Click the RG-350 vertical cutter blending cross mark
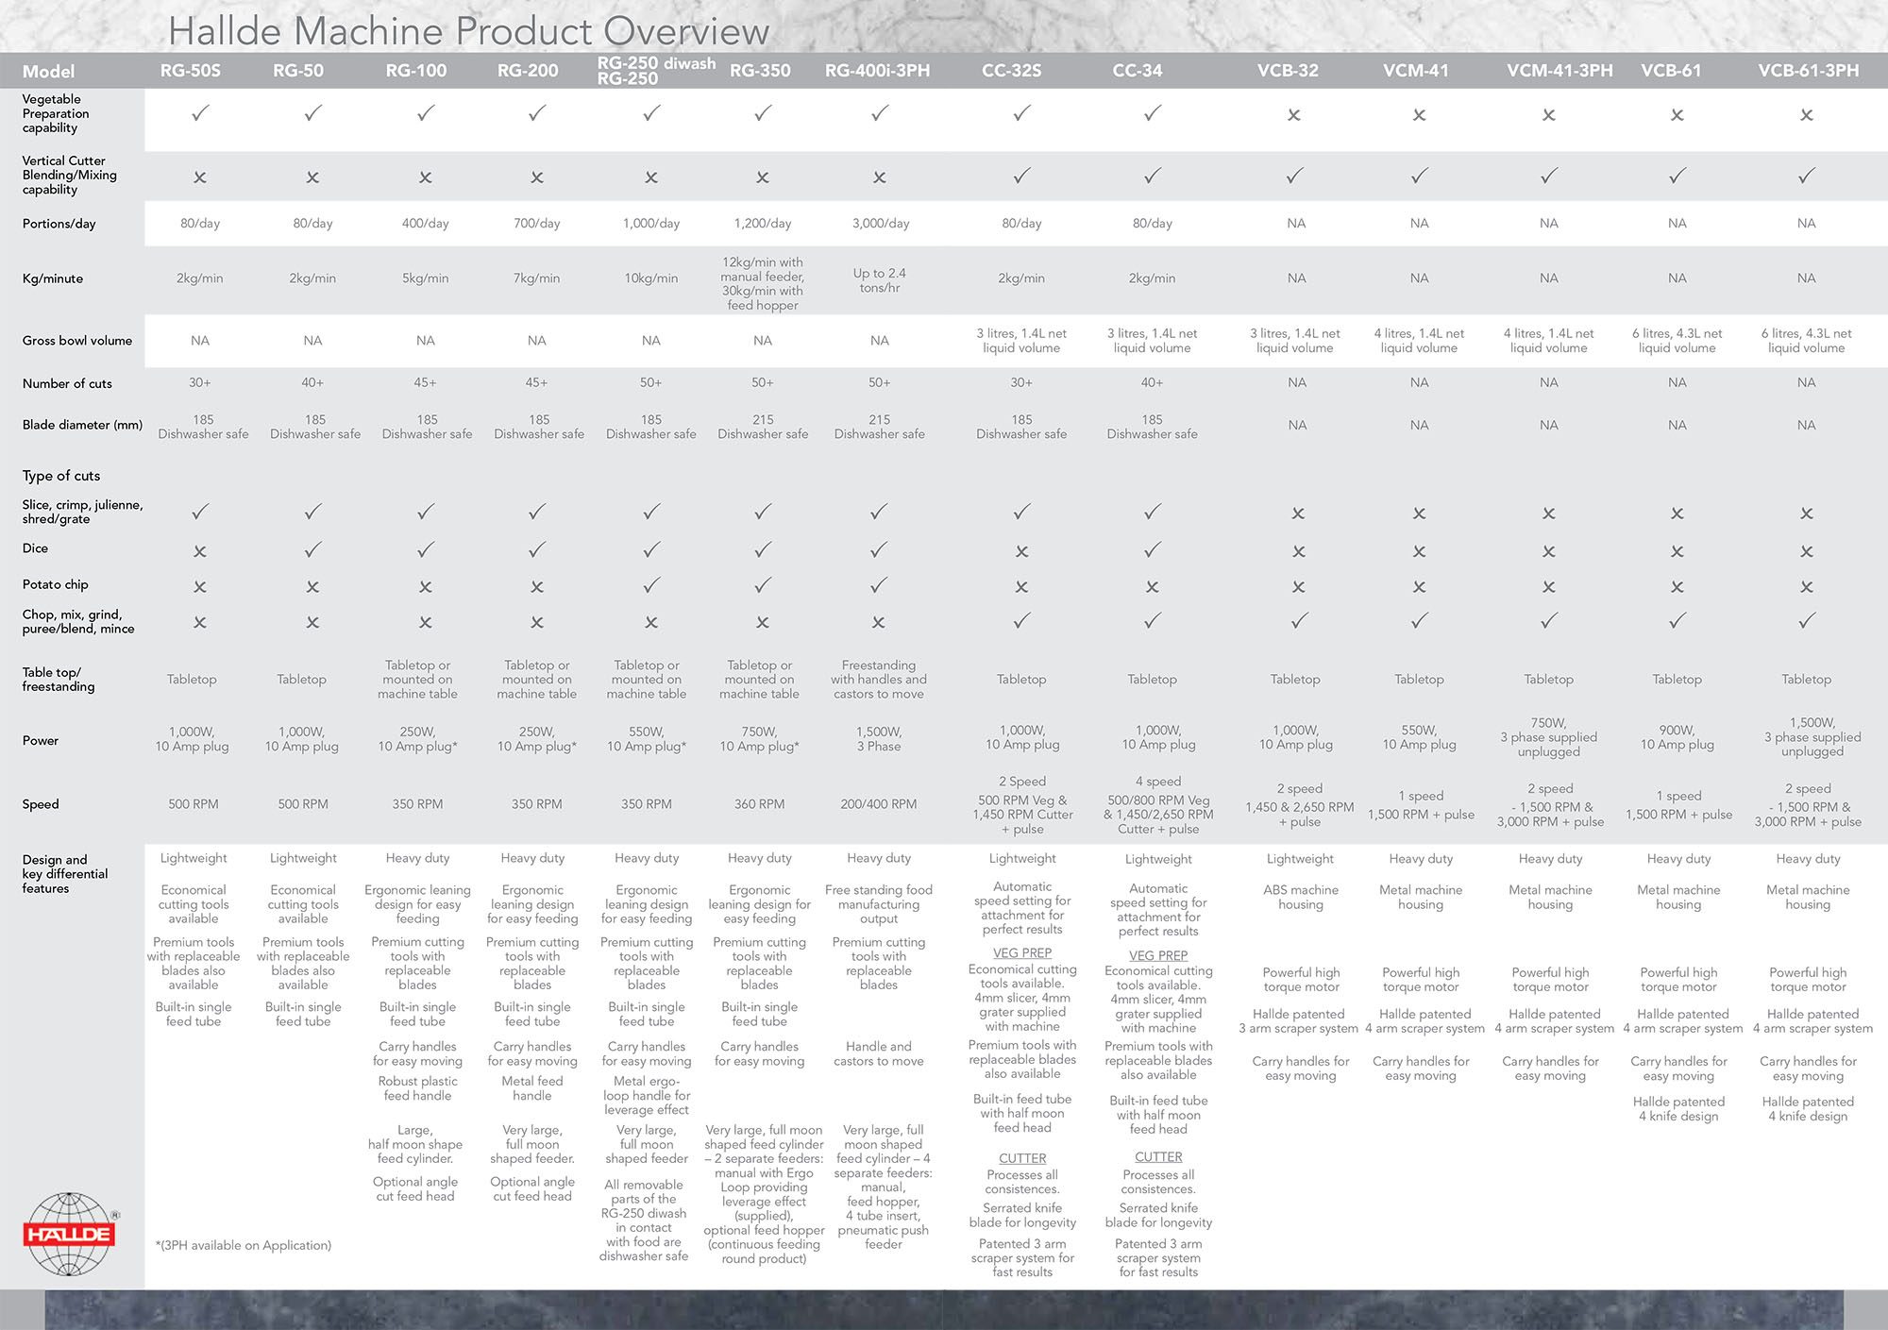Viewport: 1888px width, 1330px height. pyautogui.click(x=763, y=177)
